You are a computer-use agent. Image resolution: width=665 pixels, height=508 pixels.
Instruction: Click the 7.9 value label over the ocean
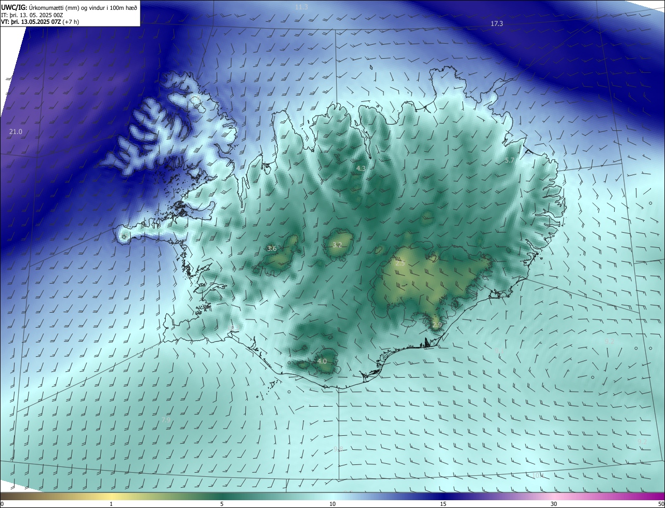coord(166,420)
